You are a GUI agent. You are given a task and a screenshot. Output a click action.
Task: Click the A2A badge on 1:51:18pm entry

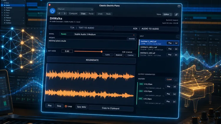[141, 99]
